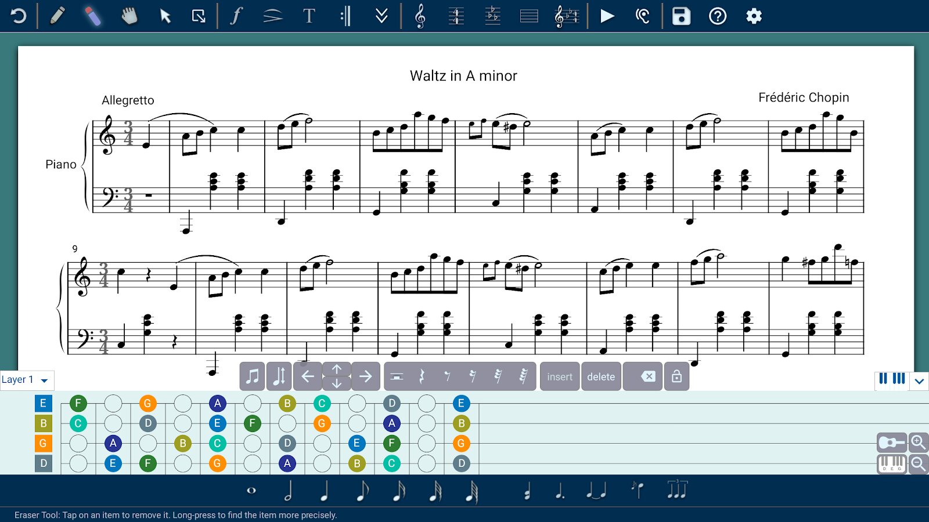The image size is (929, 522).
Task: Undo the last action
Action: coord(19,16)
